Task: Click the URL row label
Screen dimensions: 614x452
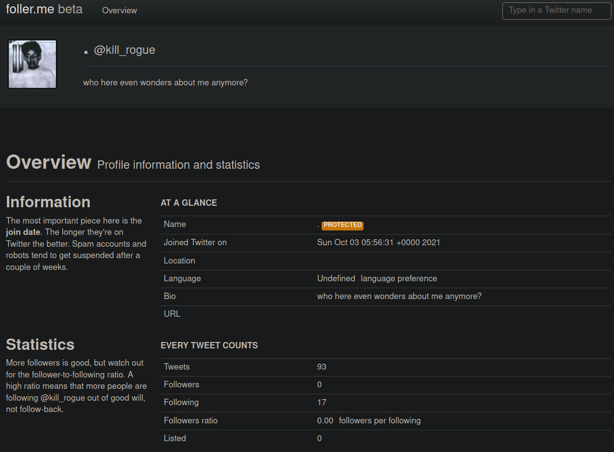Action: [172, 314]
